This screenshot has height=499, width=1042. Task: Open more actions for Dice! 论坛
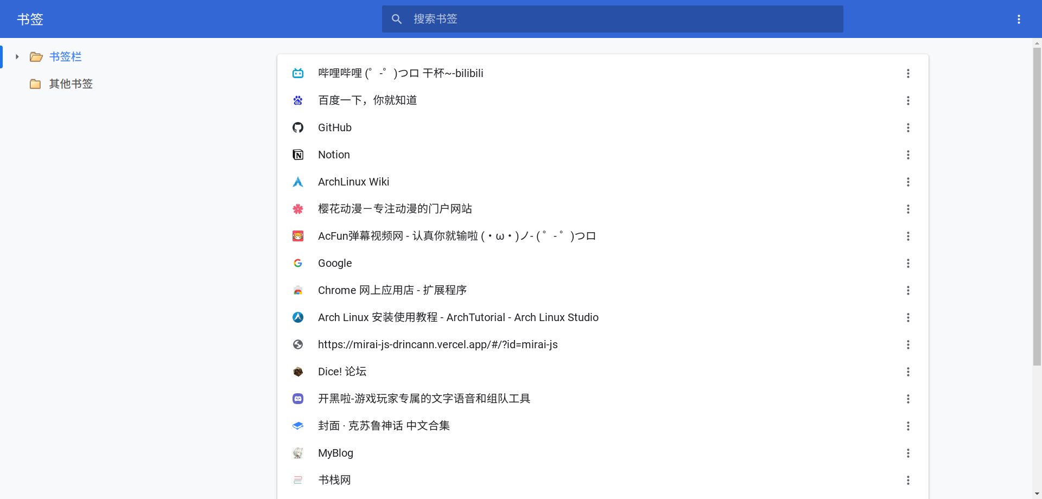[908, 372]
